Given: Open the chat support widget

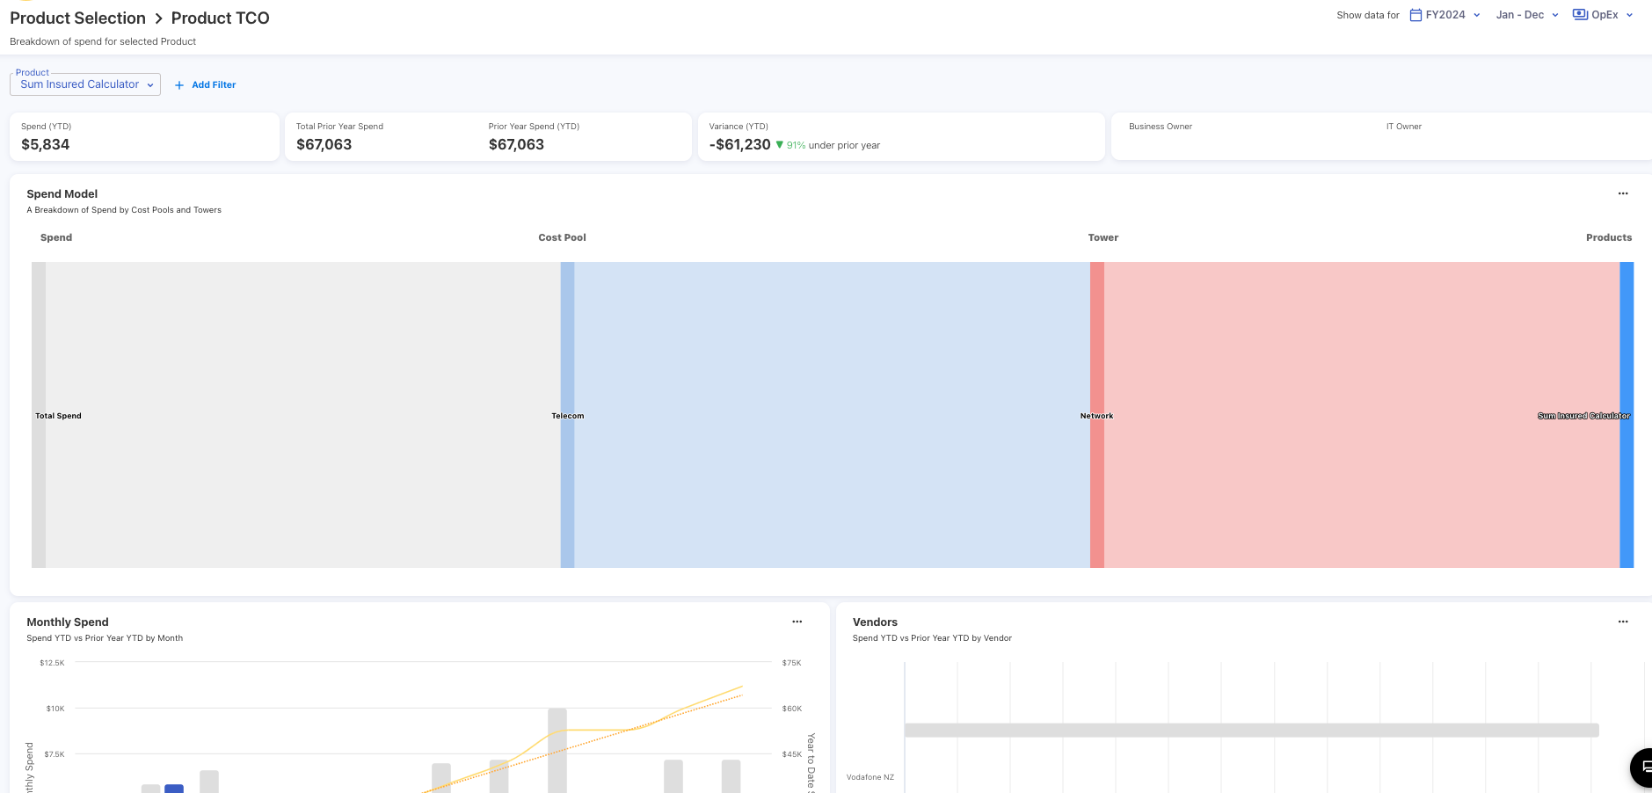Looking at the screenshot, I should [1642, 768].
